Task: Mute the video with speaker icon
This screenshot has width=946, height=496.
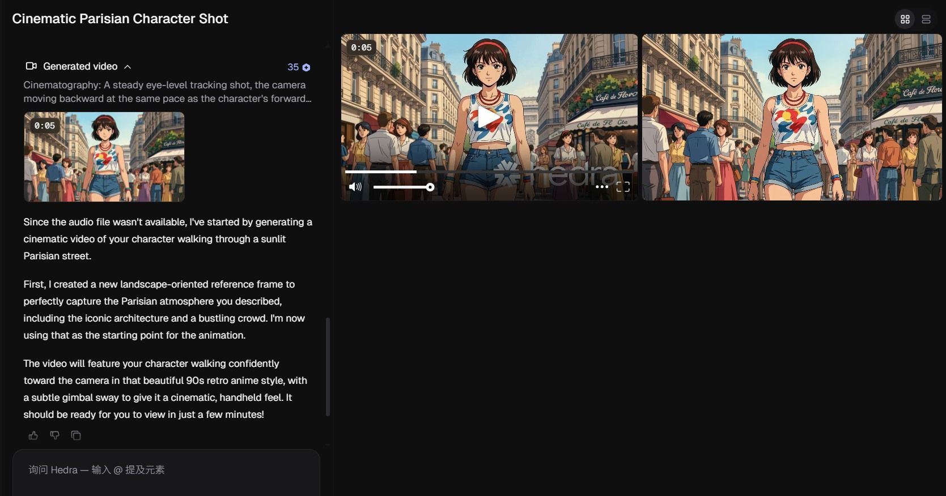Action: click(355, 187)
